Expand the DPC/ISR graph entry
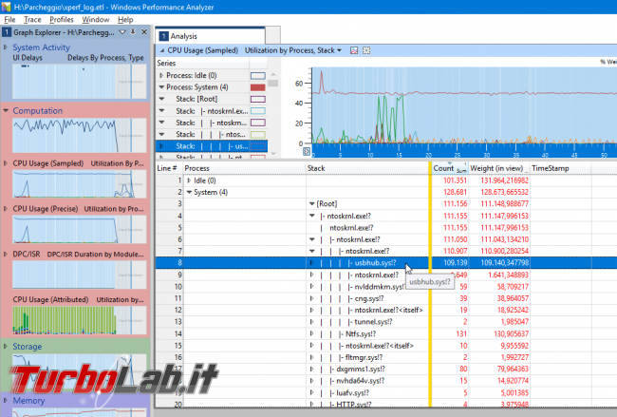617x417 pixels. coord(6,255)
